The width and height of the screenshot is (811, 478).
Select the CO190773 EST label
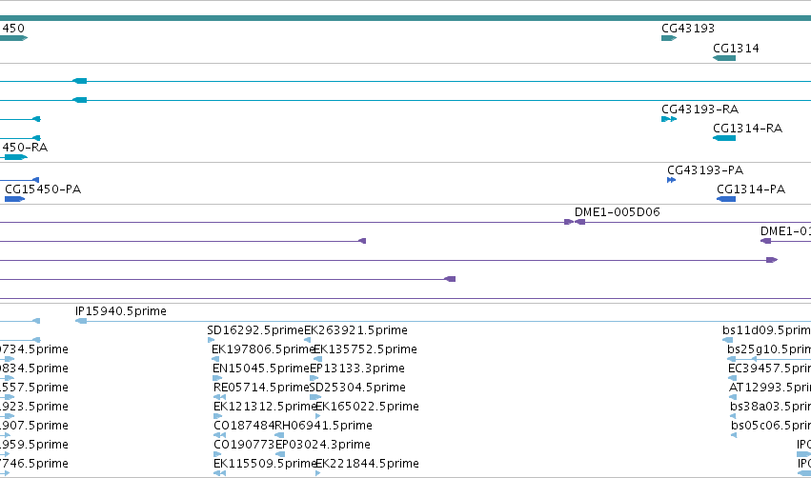244,446
